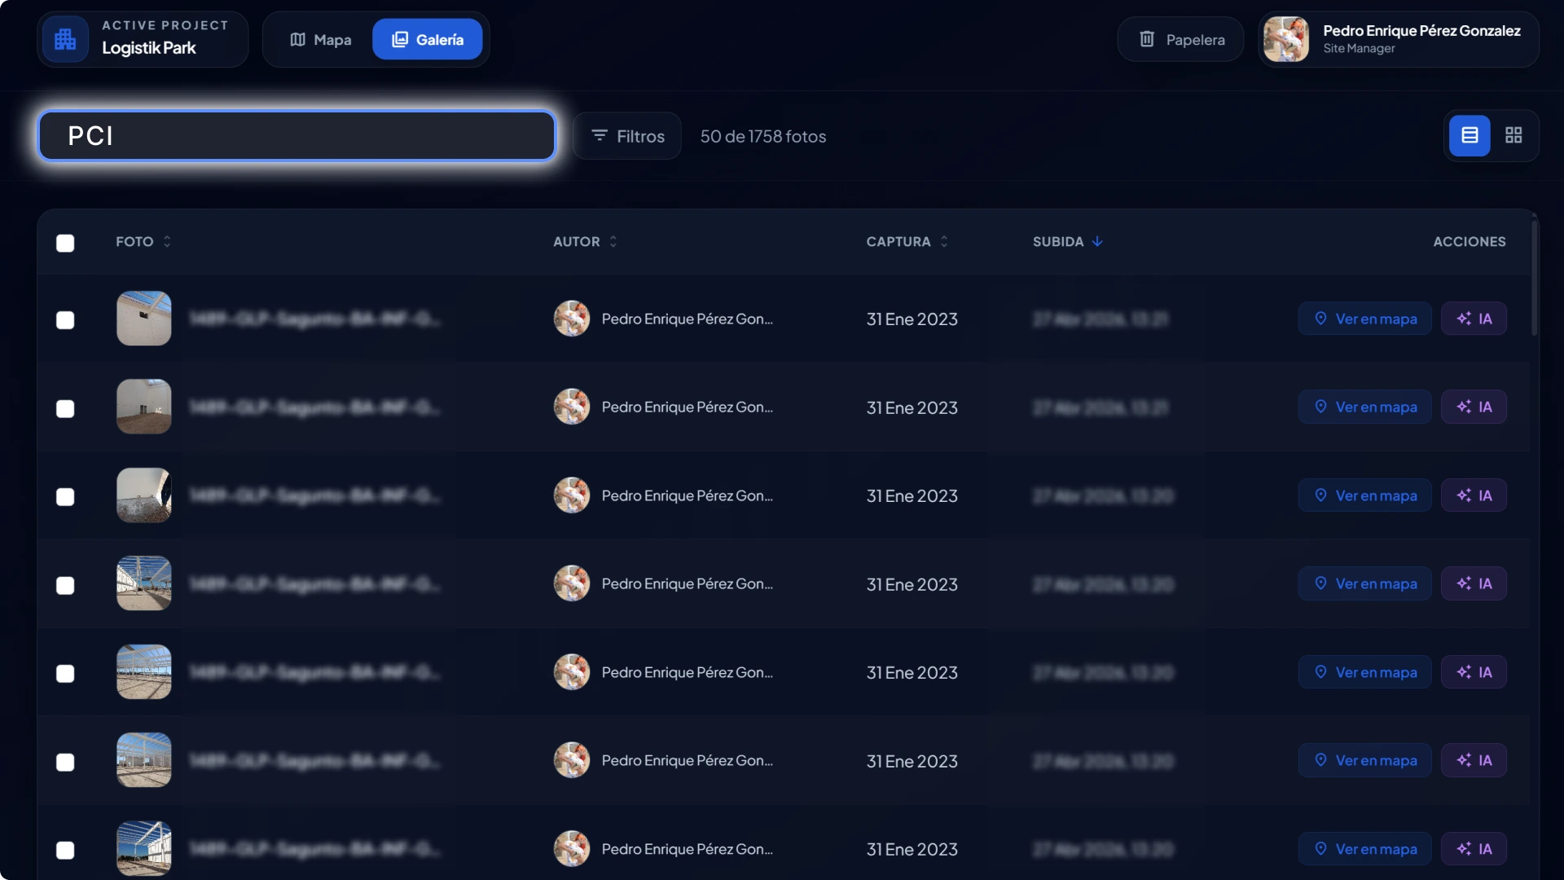The width and height of the screenshot is (1564, 880).
Task: Select the third photo row checkbox
Action: coord(65,497)
